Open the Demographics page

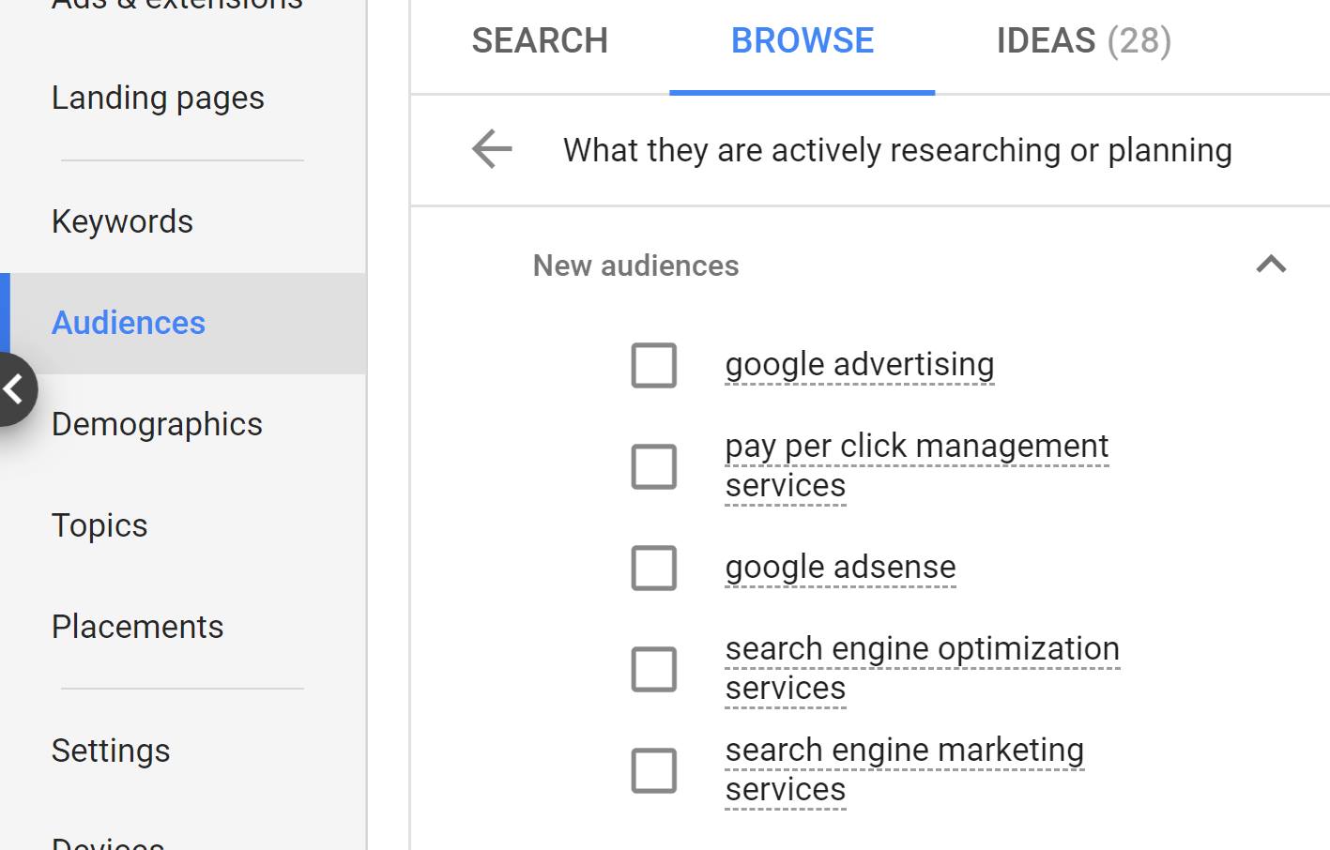(157, 424)
